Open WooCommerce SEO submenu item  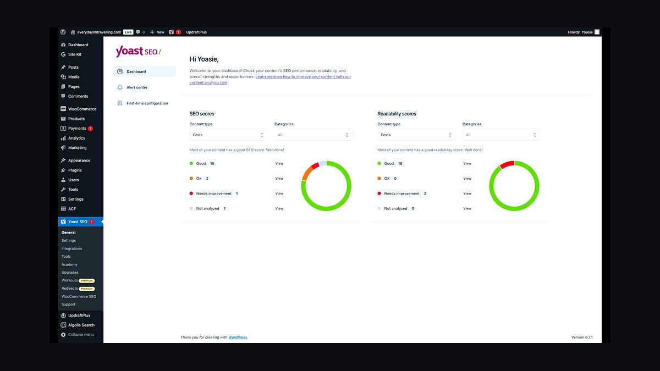79,296
